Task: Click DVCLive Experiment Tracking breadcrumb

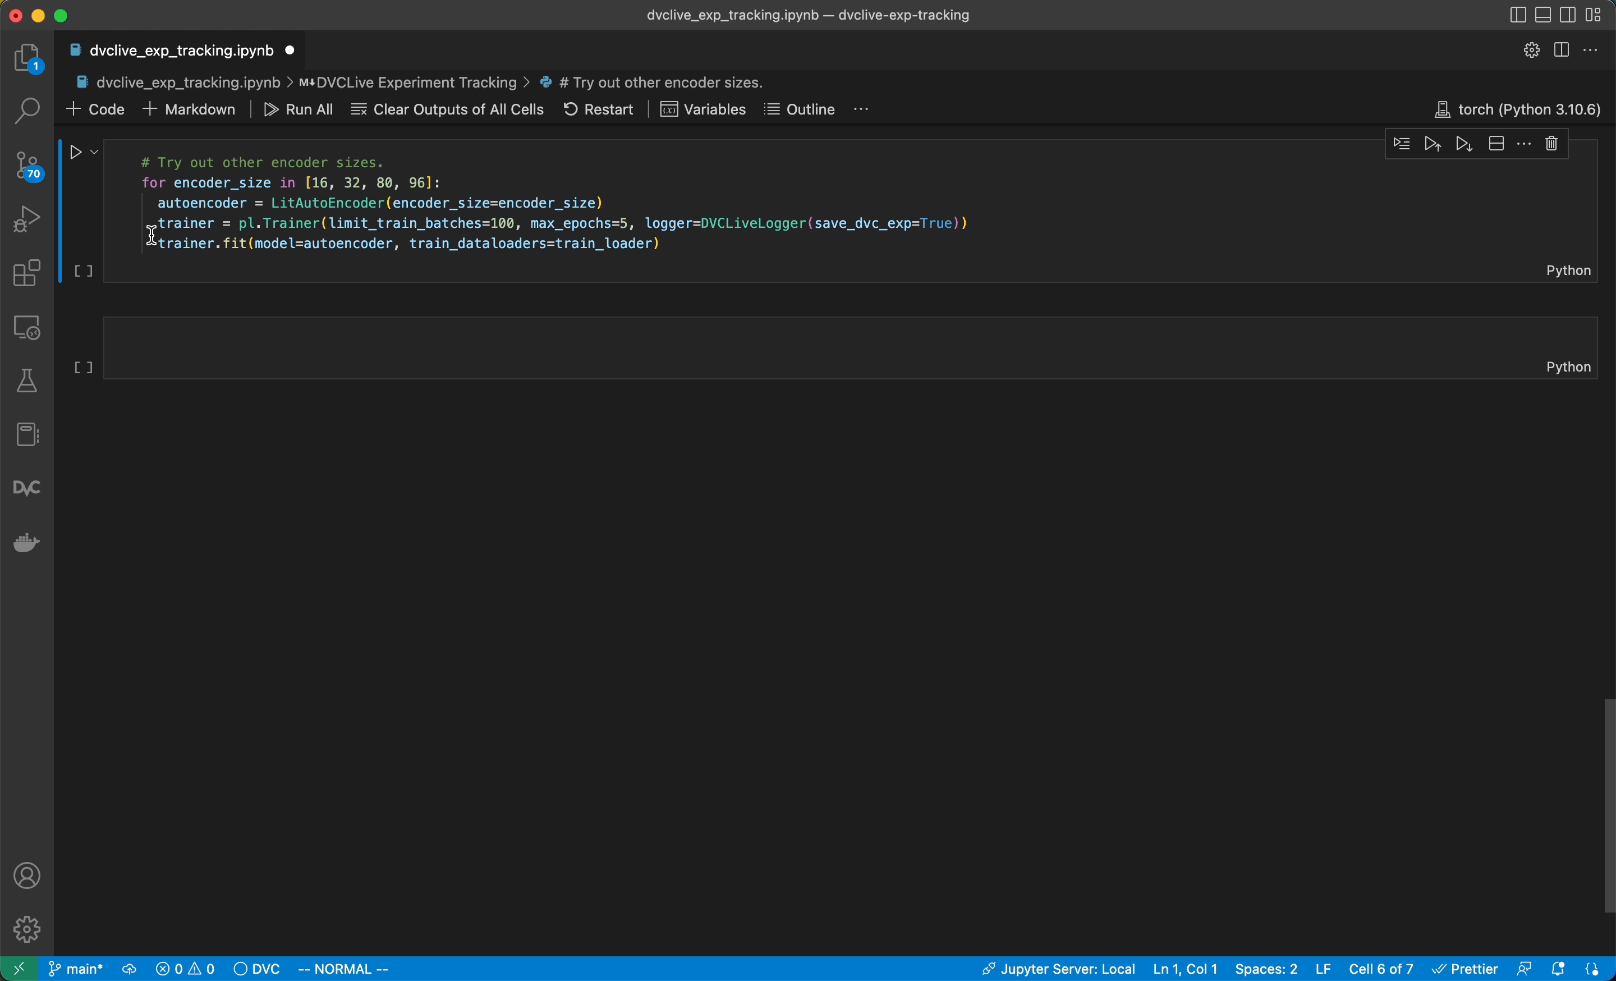Action: pyautogui.click(x=416, y=82)
